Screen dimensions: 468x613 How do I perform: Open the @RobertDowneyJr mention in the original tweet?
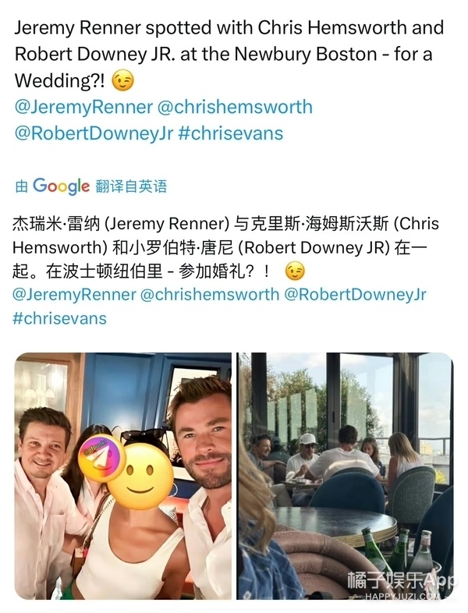coord(94,133)
